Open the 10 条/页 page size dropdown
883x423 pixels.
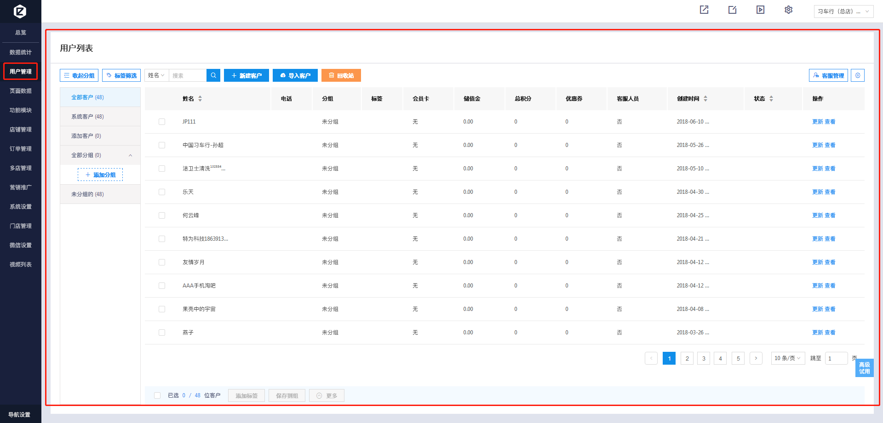click(787, 358)
